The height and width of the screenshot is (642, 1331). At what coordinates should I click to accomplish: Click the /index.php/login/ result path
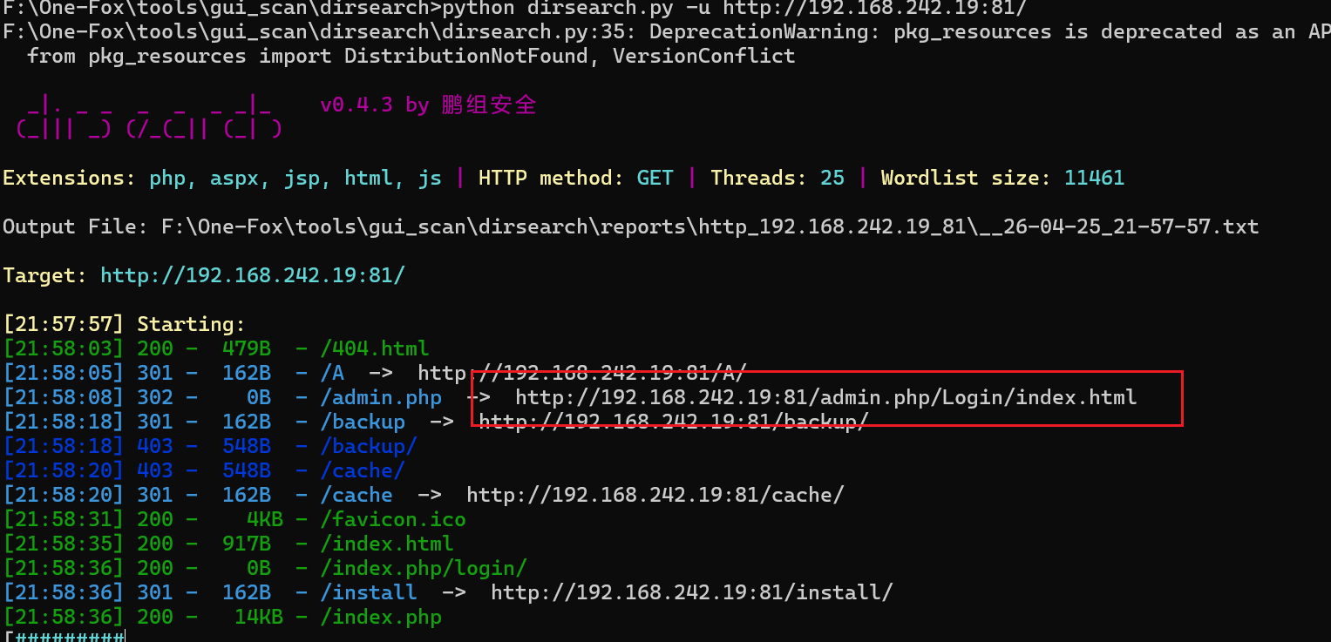pyautogui.click(x=423, y=568)
